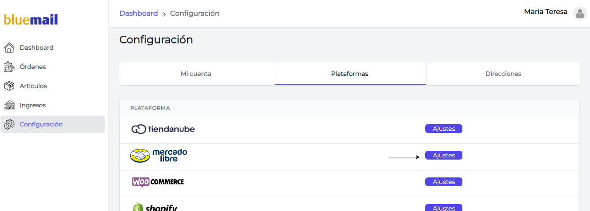Click the Dashboard house icon in sidebar
Viewport: 590px width, 211px height.
(x=9, y=48)
